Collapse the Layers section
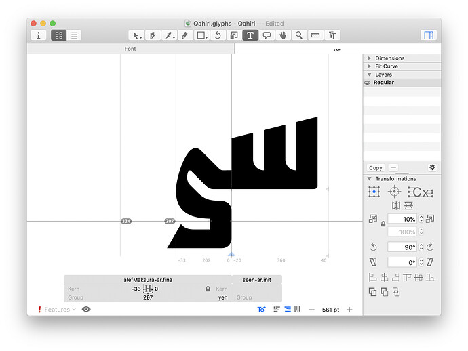Image resolution: width=468 pixels, height=351 pixels. pos(370,75)
